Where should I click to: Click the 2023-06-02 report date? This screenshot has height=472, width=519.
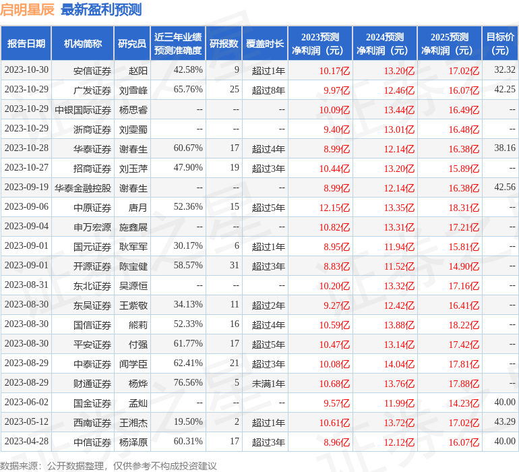point(26,402)
